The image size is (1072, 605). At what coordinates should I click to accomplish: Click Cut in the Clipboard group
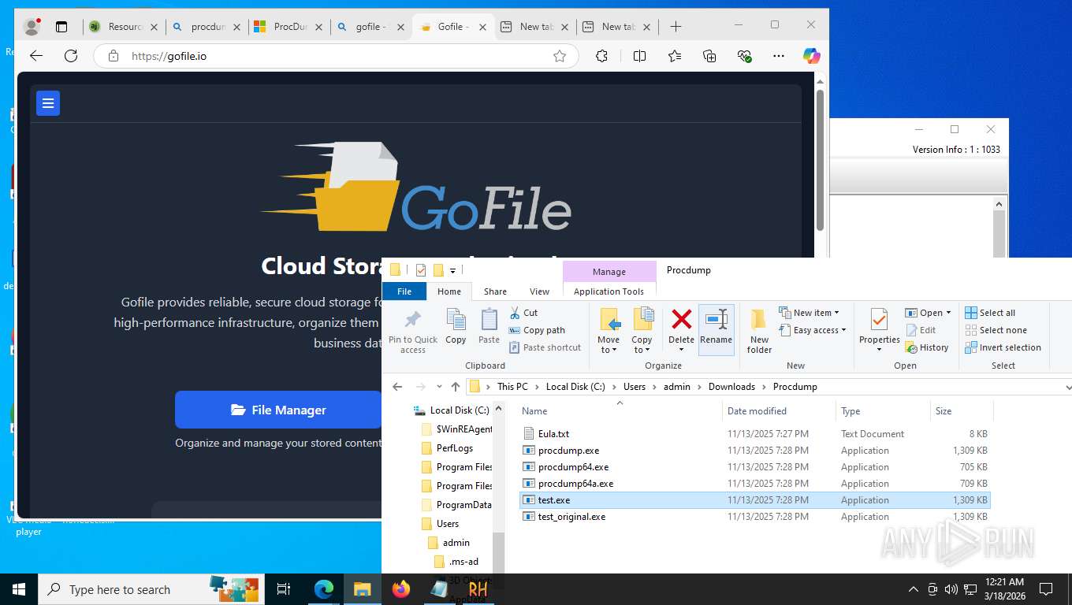tap(523, 313)
